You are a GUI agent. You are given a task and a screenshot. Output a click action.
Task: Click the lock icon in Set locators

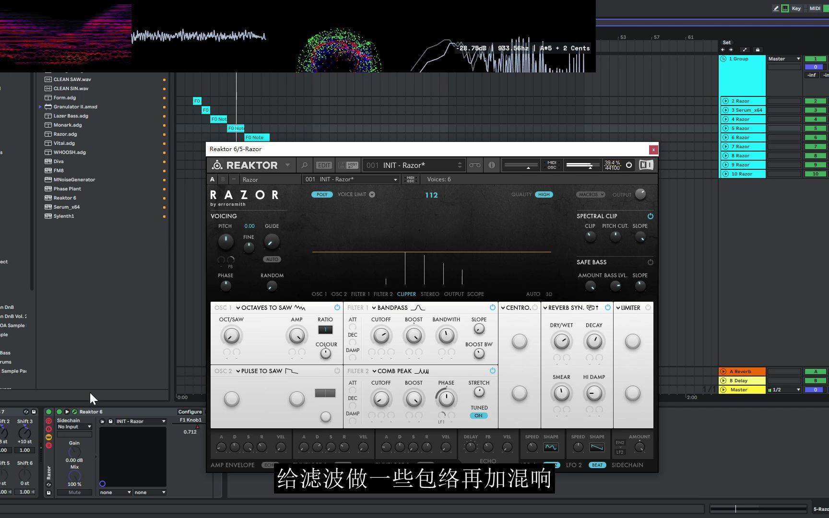[x=758, y=50]
